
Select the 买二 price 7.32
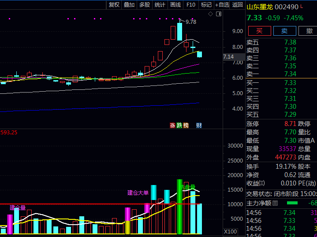click(x=290, y=91)
